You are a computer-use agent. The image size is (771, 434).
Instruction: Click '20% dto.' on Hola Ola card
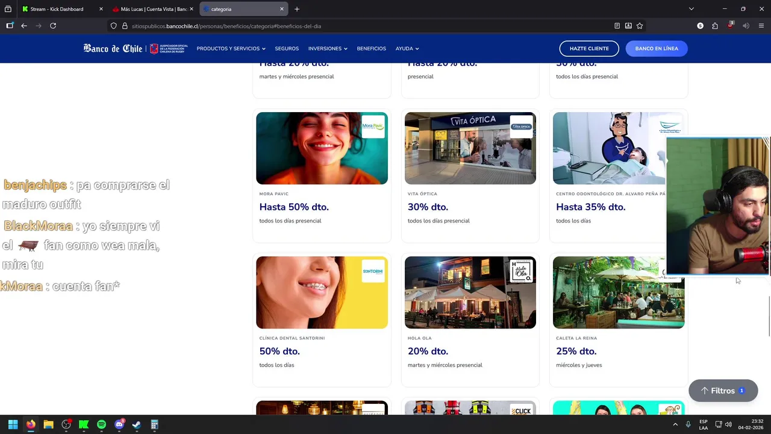coord(428,351)
